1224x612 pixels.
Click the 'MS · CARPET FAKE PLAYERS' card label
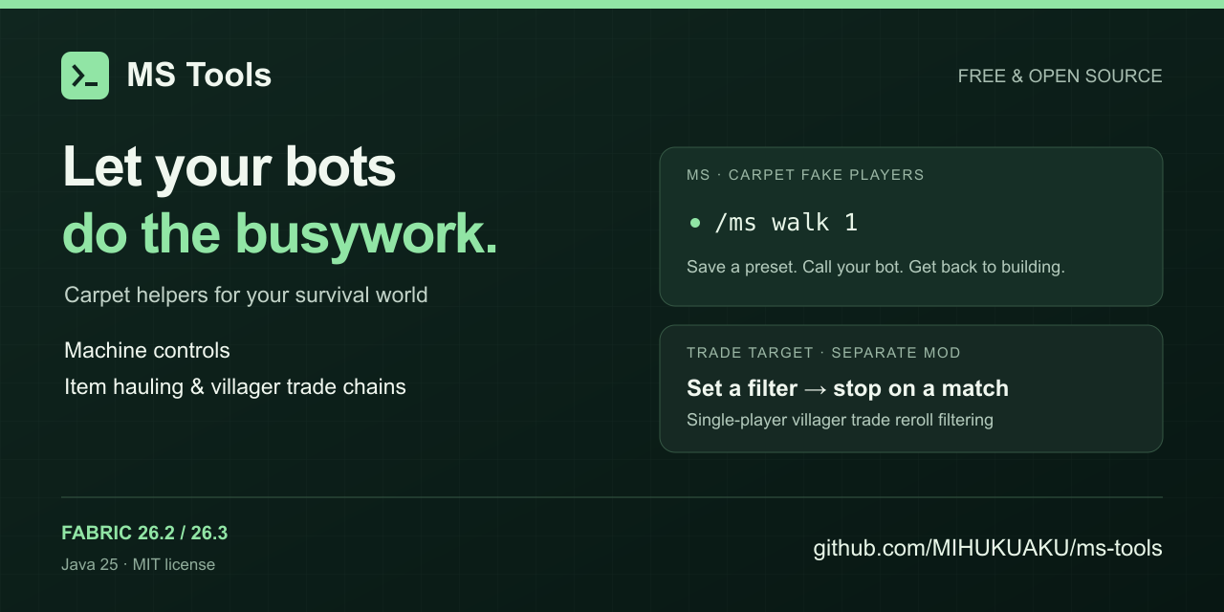click(x=805, y=175)
